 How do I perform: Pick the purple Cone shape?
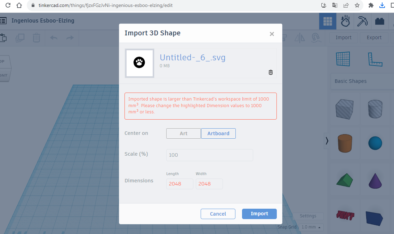click(375, 181)
